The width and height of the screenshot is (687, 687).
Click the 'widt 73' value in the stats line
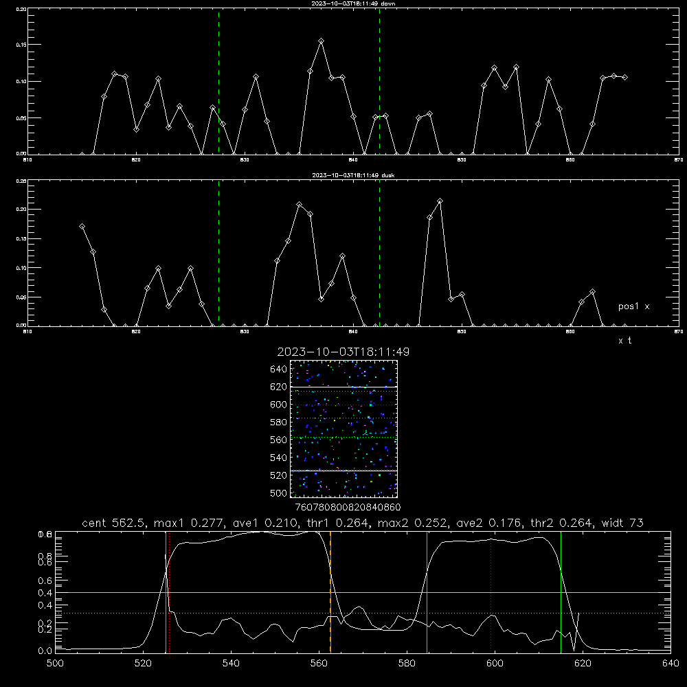622,523
